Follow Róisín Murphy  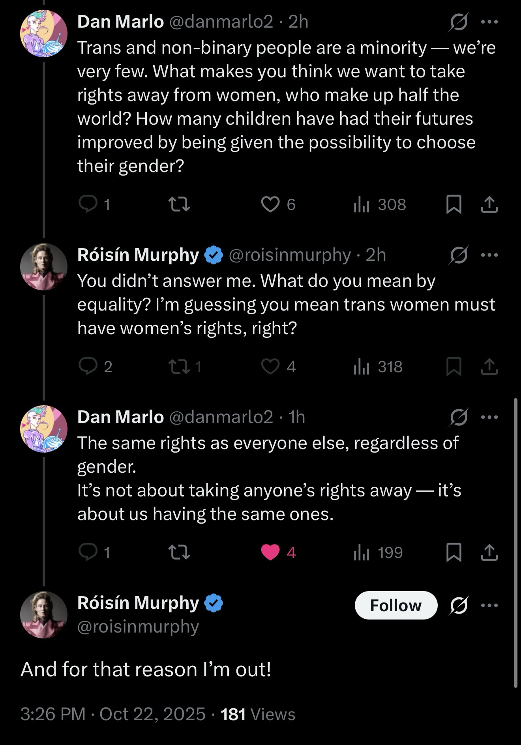[x=396, y=605]
